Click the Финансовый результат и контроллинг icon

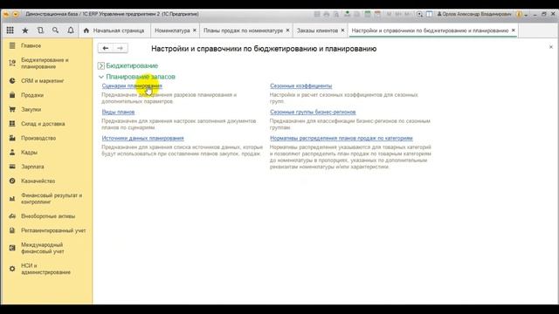tap(12, 198)
